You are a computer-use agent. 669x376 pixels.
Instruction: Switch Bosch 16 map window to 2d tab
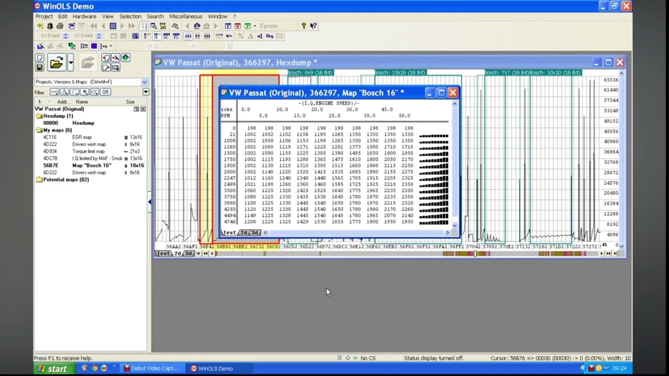[244, 232]
